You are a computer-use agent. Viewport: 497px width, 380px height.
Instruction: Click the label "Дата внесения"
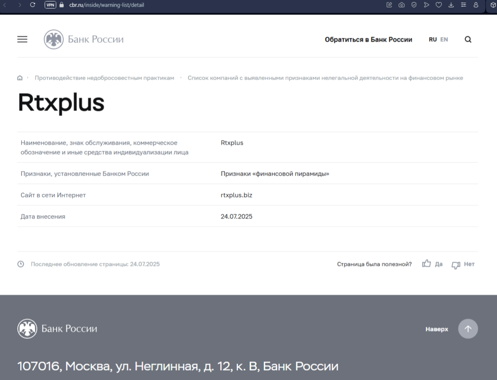pyautogui.click(x=43, y=216)
